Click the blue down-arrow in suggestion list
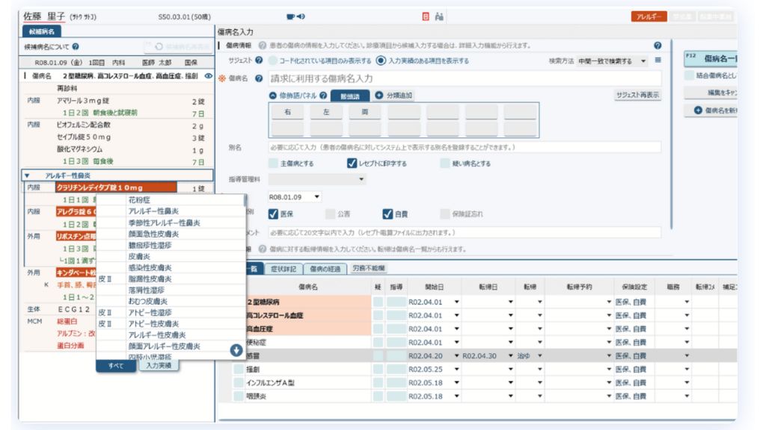Image resolution: width=766 pixels, height=430 pixels. [x=236, y=348]
